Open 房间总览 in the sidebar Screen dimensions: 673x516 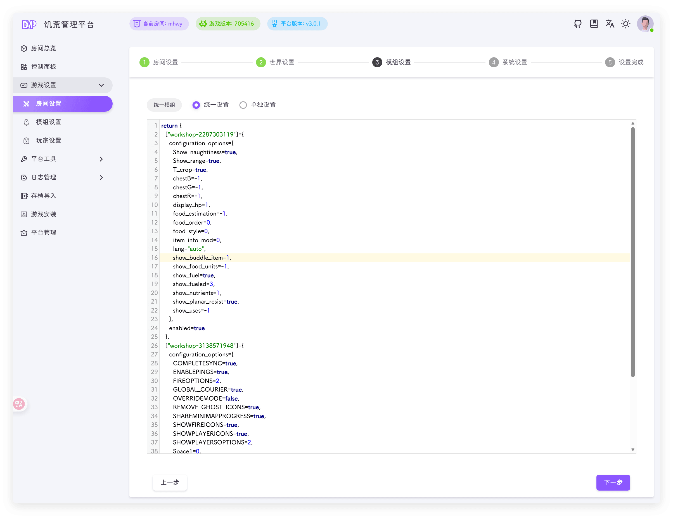click(44, 49)
